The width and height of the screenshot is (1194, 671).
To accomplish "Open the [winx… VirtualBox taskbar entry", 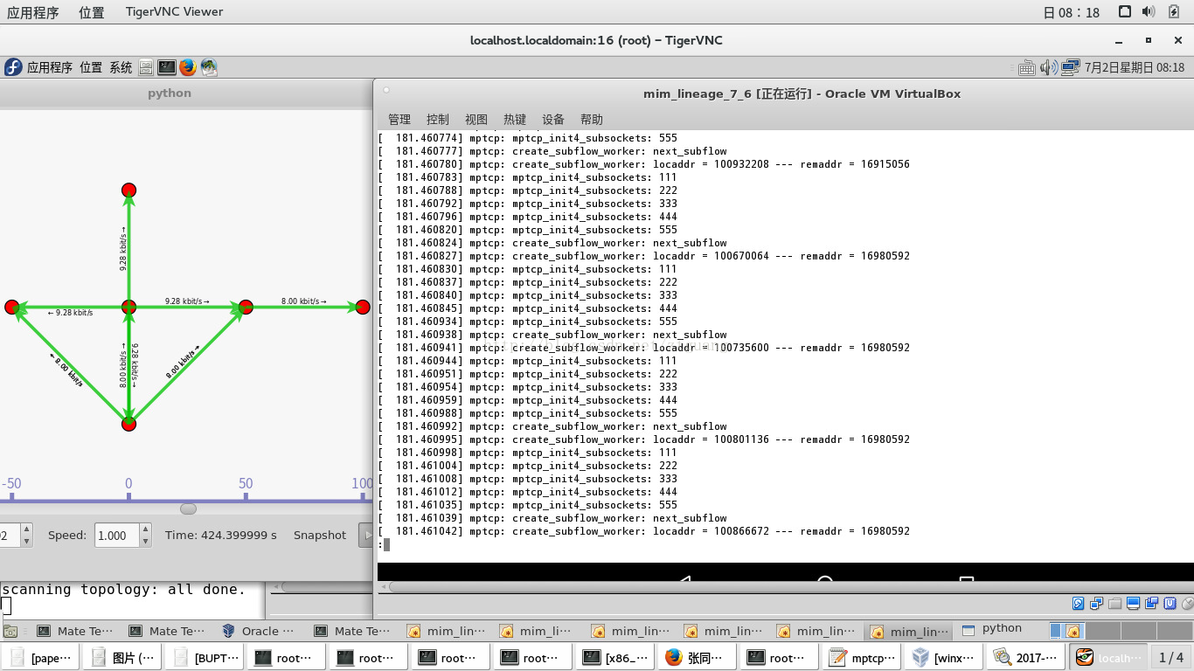I will 943,658.
